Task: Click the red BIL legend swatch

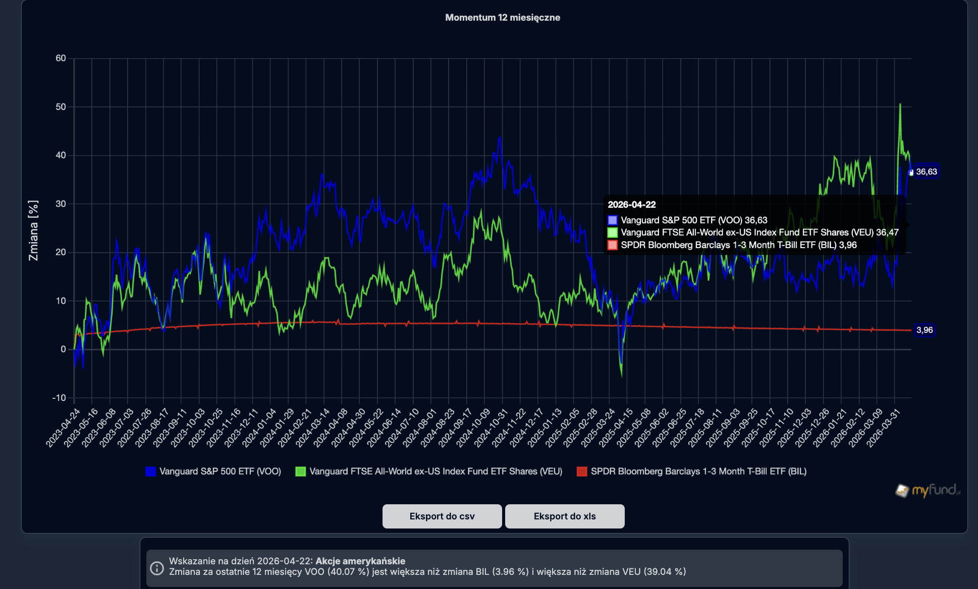Action: (582, 472)
